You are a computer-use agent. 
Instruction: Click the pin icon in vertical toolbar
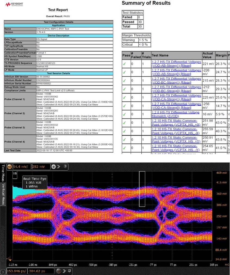tap(65, 166)
